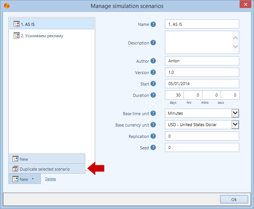Click the help icon next to Seed
This screenshot has width=254, height=209.
click(x=153, y=147)
